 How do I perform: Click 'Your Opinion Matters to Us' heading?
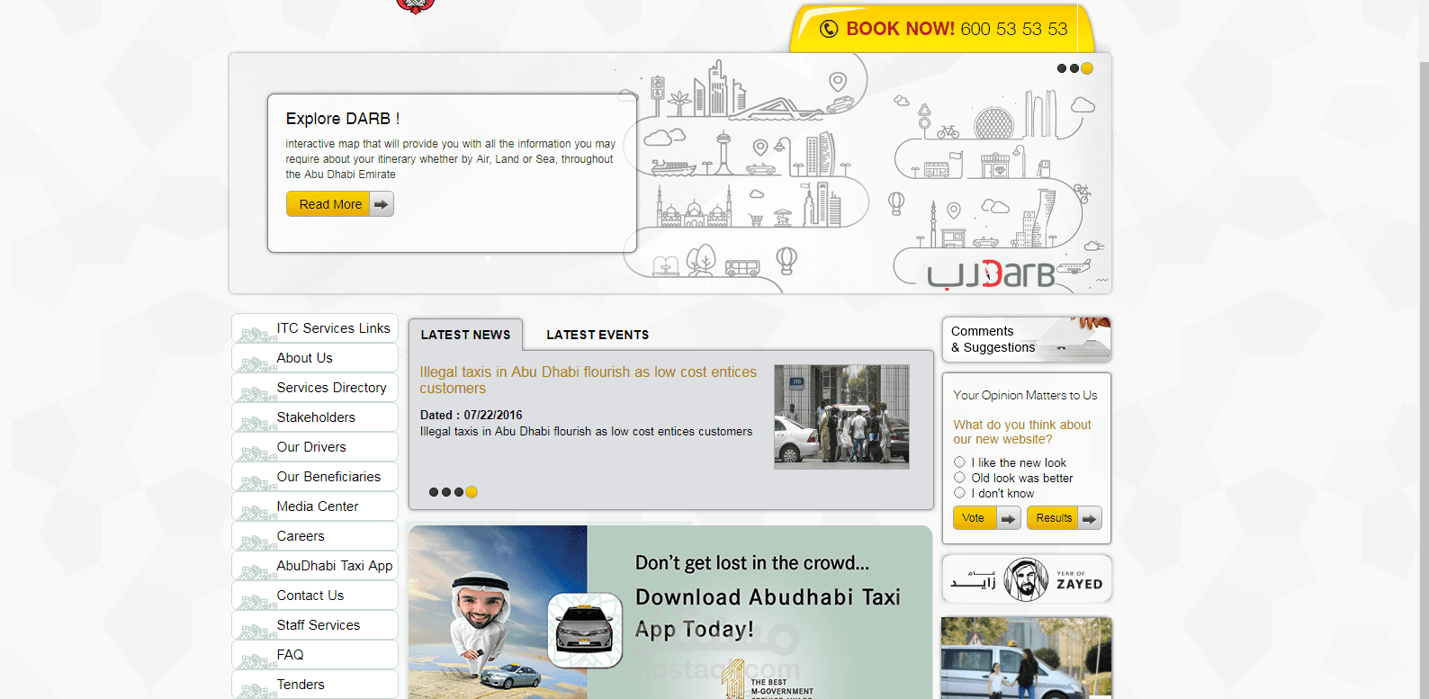point(1025,395)
